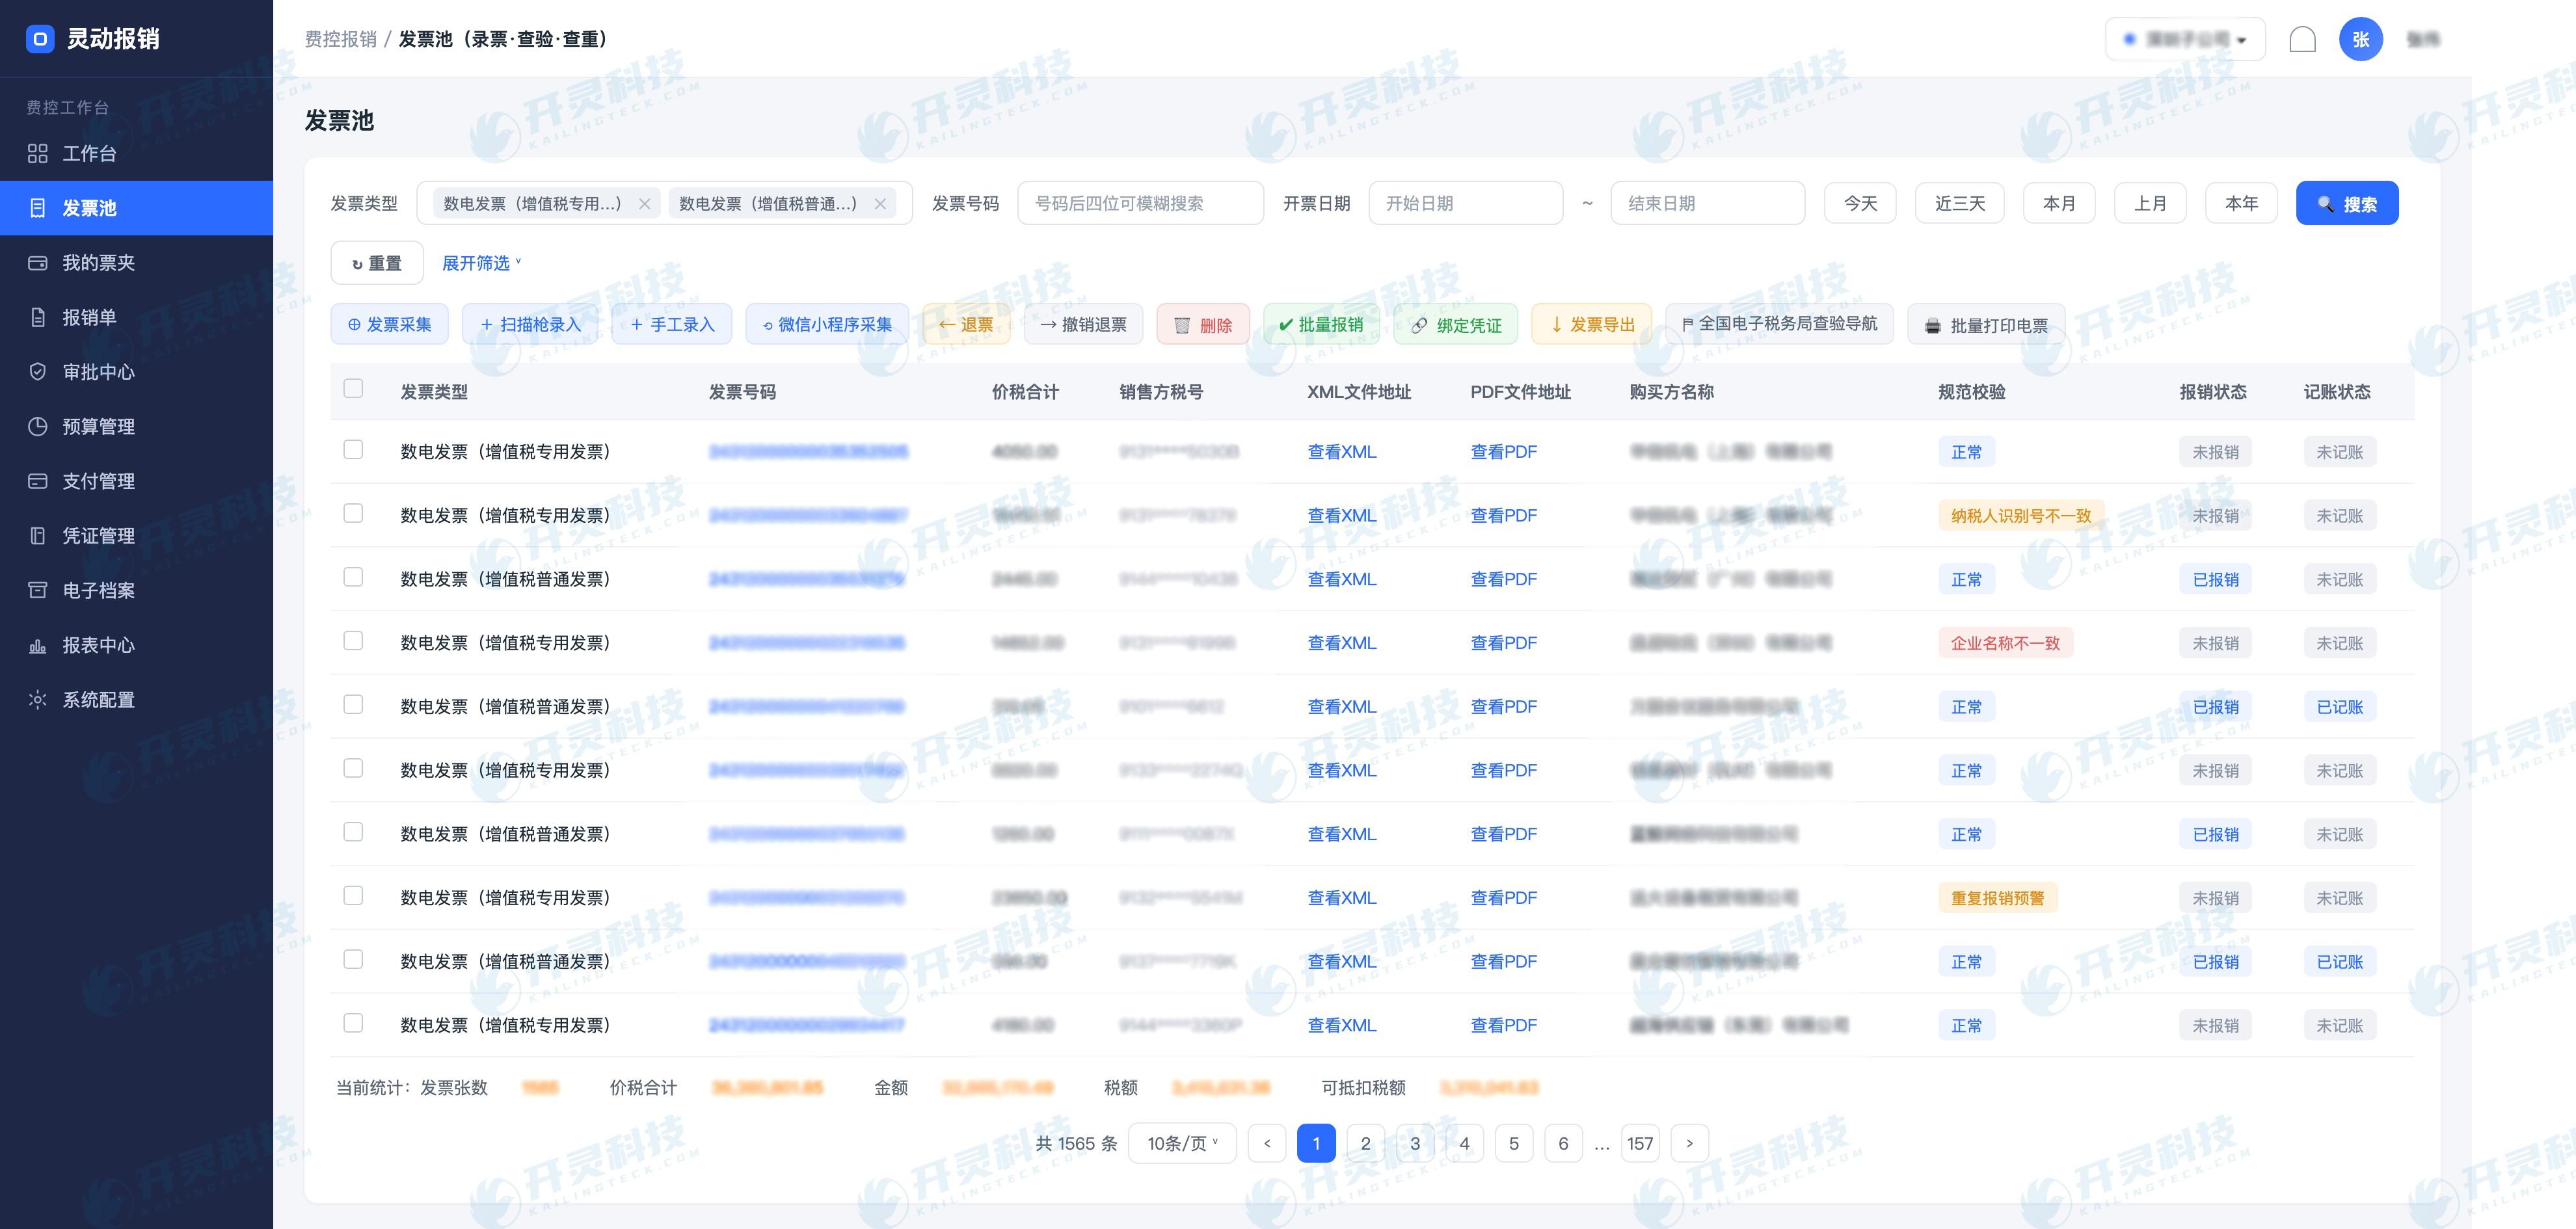Click 费控报销 breadcrumb

(341, 39)
